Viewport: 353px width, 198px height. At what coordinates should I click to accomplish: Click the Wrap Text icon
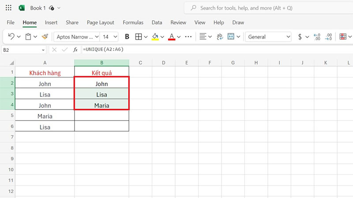219,37
